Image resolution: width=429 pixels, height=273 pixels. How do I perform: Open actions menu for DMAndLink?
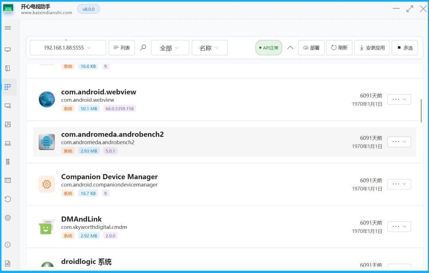[399, 227]
